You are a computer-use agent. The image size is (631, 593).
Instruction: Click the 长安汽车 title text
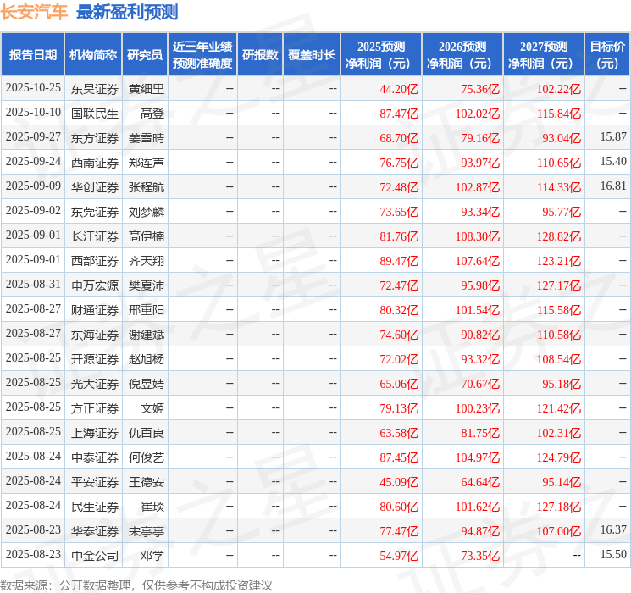coord(34,12)
